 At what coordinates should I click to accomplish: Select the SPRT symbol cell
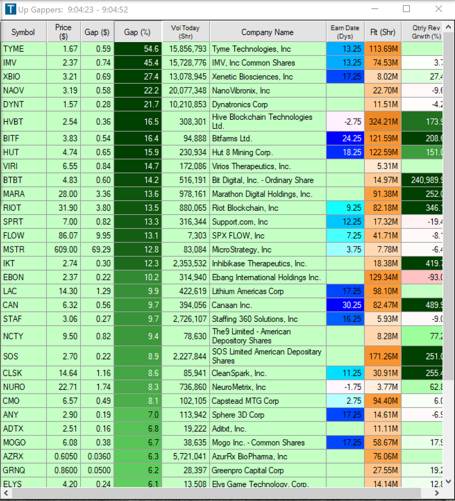point(23,222)
